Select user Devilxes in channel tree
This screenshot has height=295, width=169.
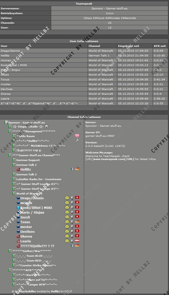[27, 232]
